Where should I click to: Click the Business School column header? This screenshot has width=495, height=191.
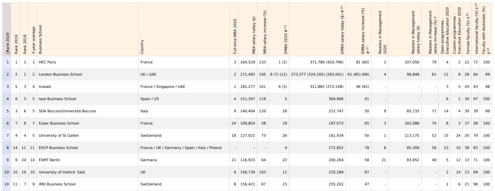[x=88, y=30]
